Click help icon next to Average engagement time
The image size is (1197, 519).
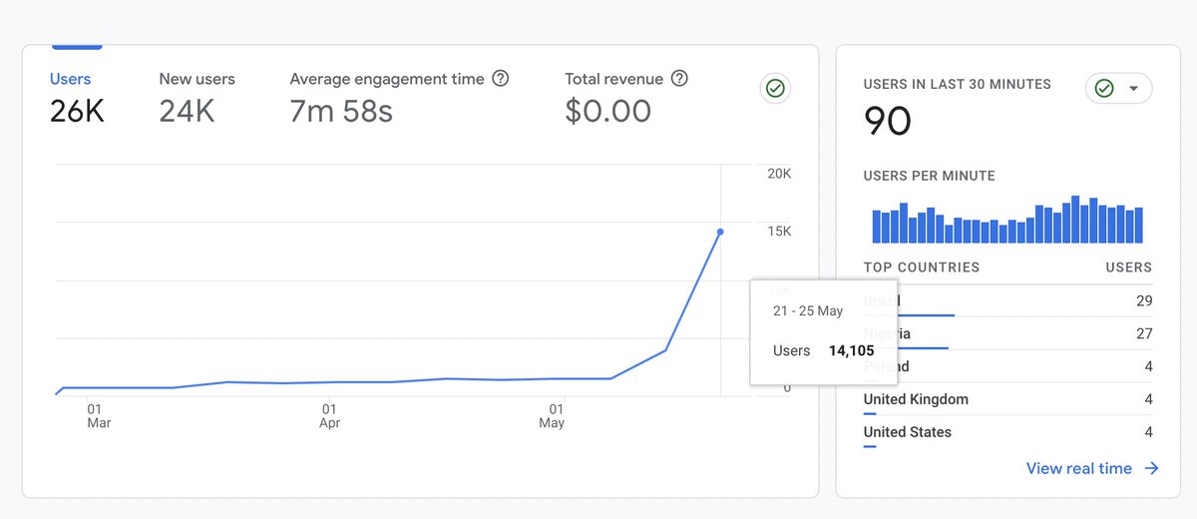pos(501,78)
